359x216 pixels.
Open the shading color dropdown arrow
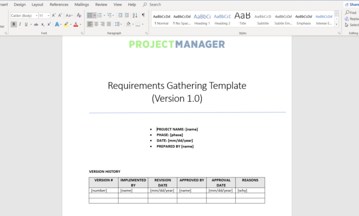pyautogui.click(x=133, y=24)
